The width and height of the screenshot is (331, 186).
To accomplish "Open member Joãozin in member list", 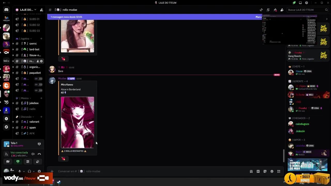I will (x=307, y=131).
